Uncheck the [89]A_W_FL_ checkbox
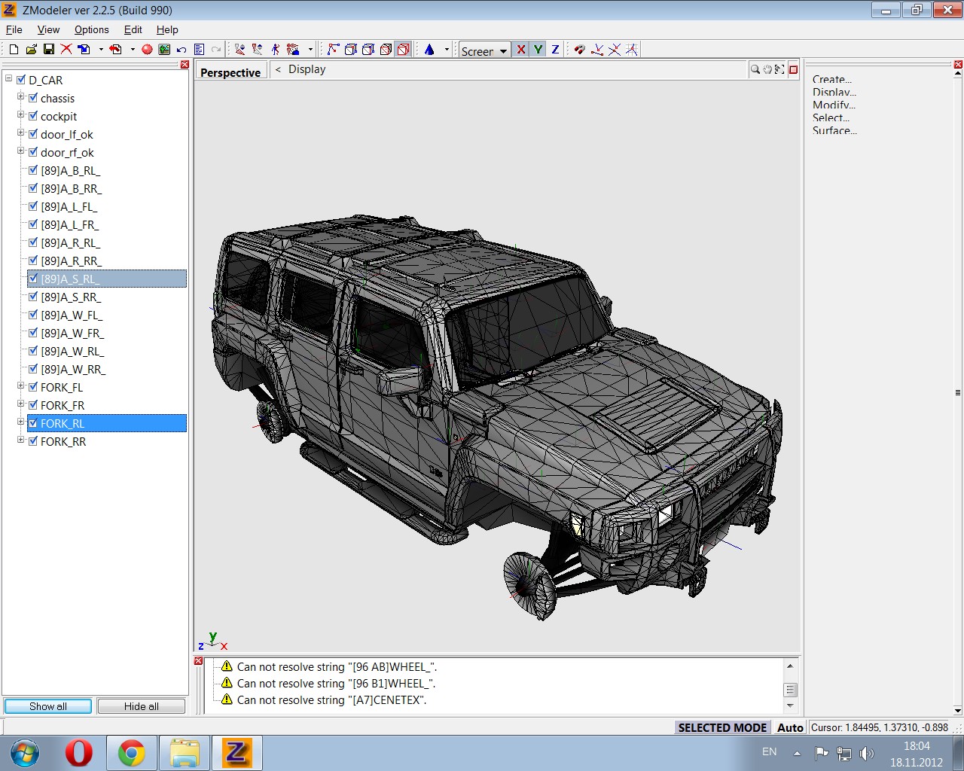The image size is (964, 771). (33, 315)
